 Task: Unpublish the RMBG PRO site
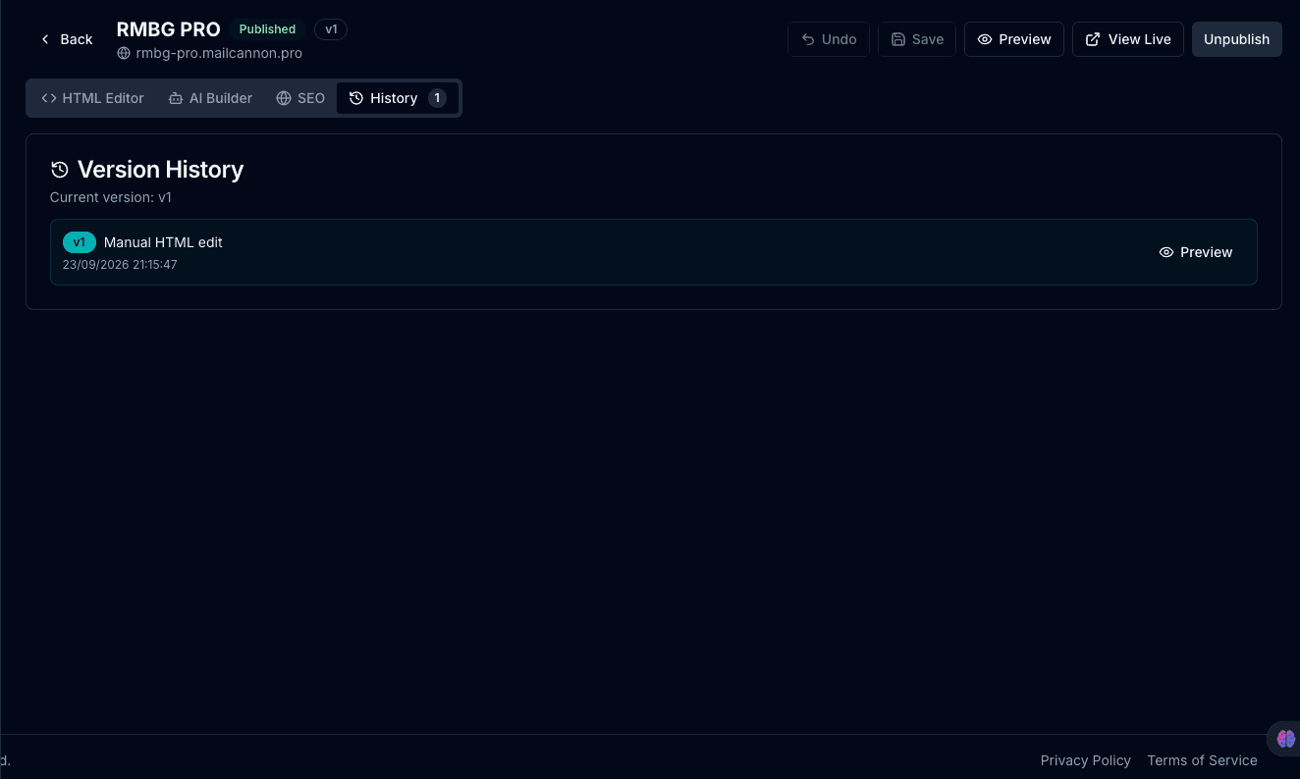[x=1237, y=39]
